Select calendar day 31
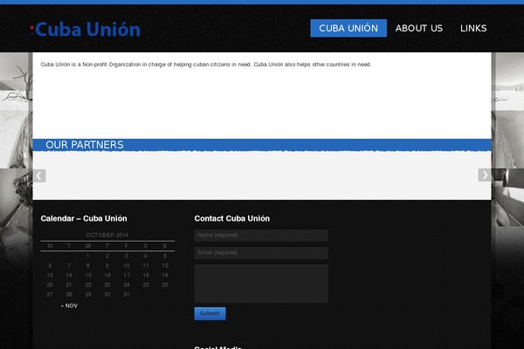Viewport: 524px width, 349px height. pyautogui.click(x=126, y=294)
